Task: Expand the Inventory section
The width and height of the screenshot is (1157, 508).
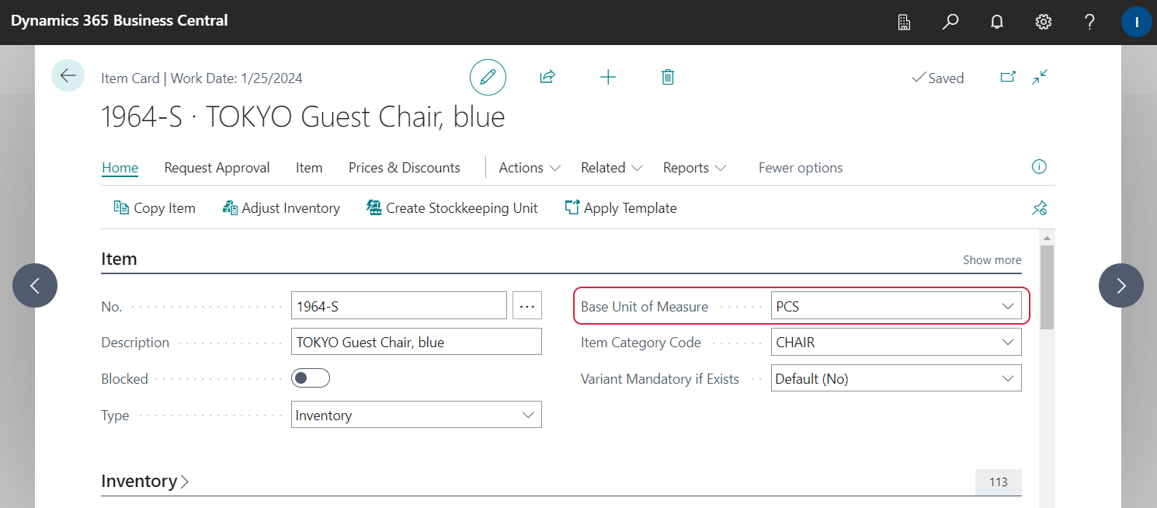Action: pyautogui.click(x=145, y=482)
